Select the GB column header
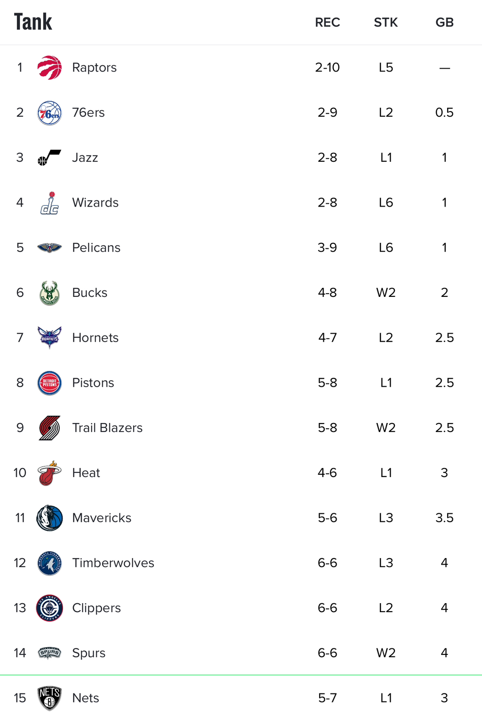The height and width of the screenshot is (718, 482). (x=444, y=22)
